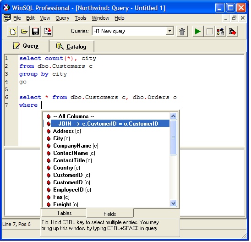Select CustomerID (c) field
Image resolution: width=251 pixels, height=242 pixels.
(x=106, y=175)
